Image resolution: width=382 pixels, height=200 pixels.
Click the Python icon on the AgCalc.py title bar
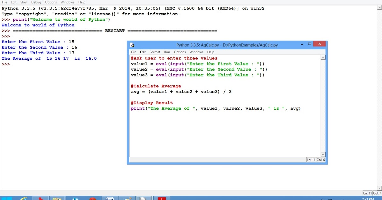(132, 45)
